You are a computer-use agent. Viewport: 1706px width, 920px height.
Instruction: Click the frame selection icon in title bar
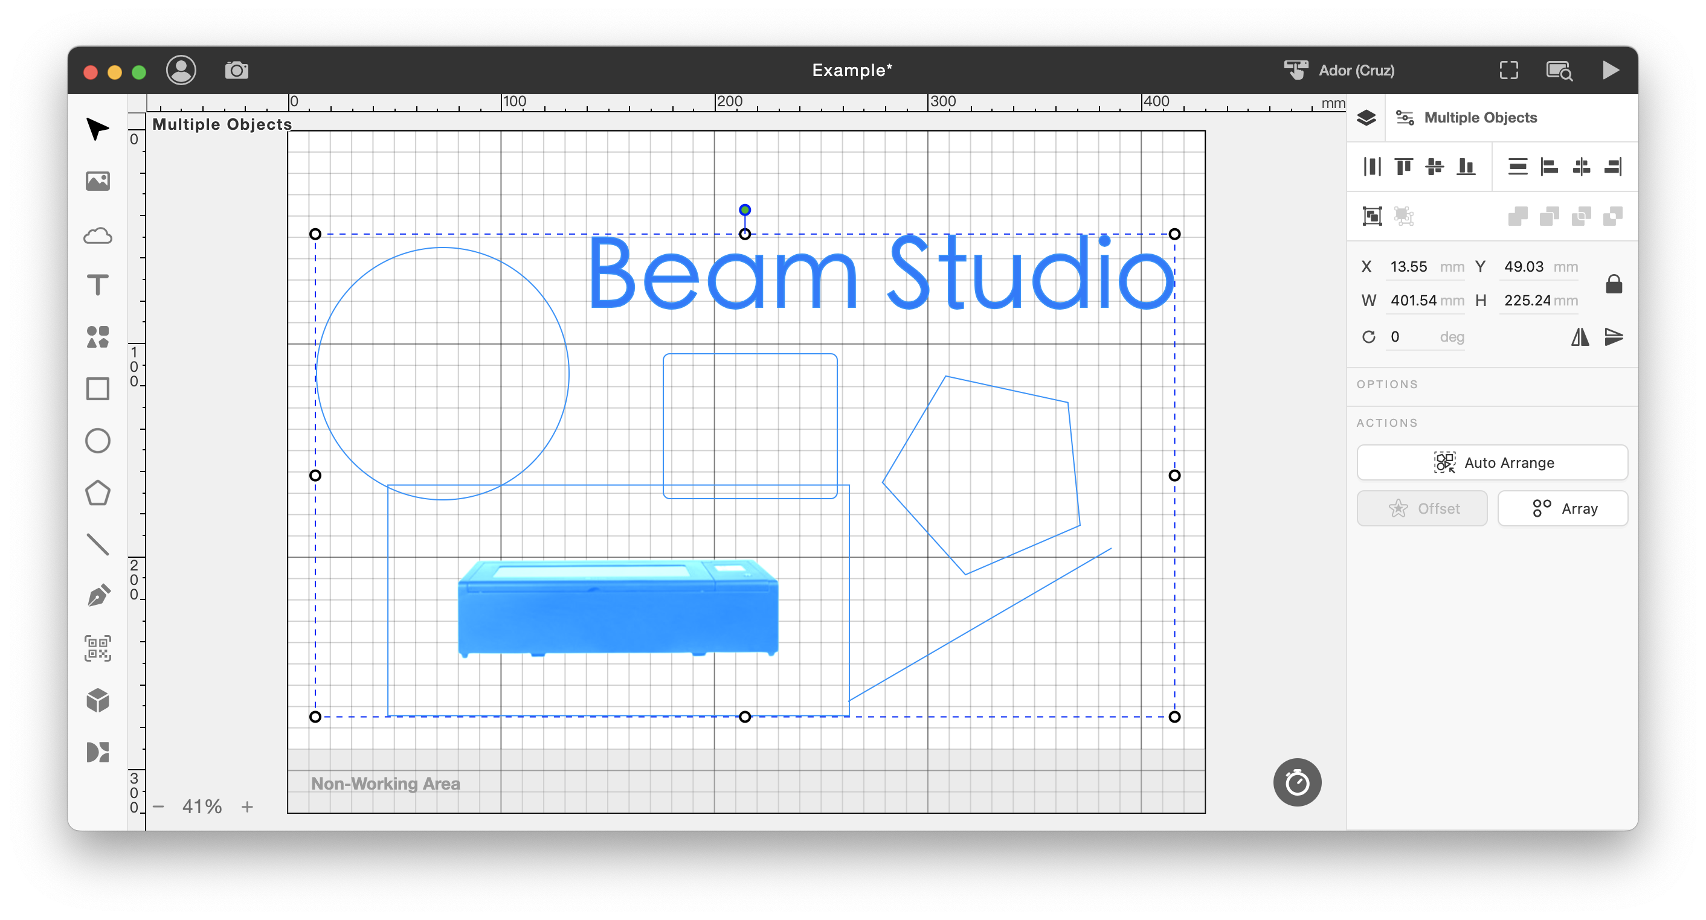1509,69
